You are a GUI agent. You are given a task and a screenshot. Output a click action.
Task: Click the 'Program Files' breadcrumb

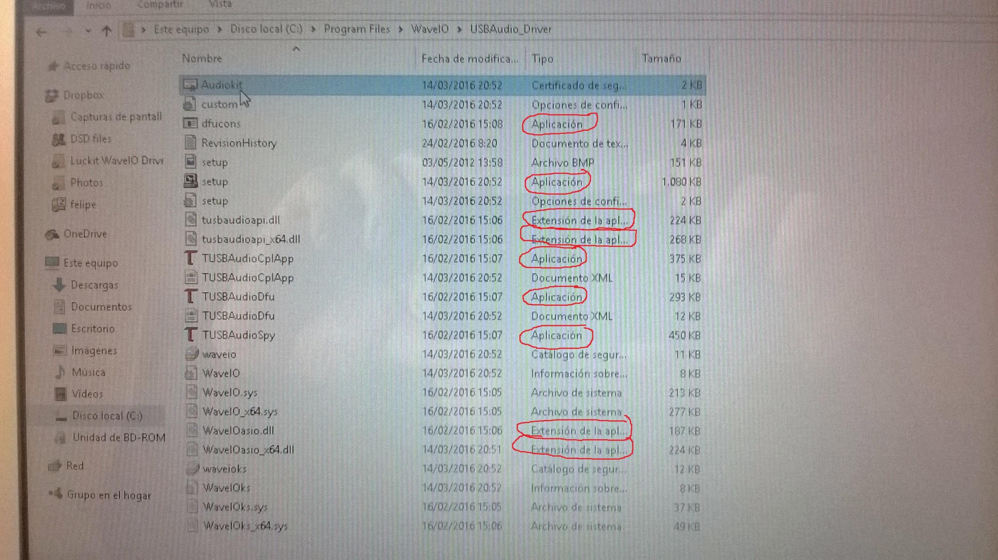point(357,29)
